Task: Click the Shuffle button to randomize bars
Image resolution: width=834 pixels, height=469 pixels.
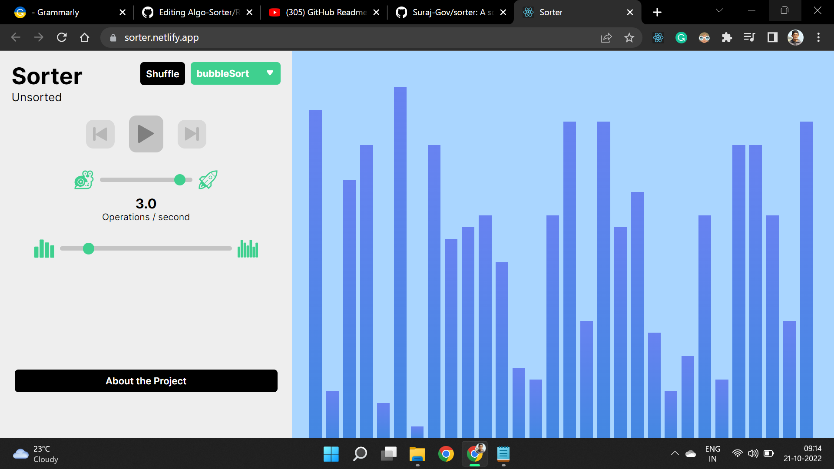Action: click(x=162, y=73)
